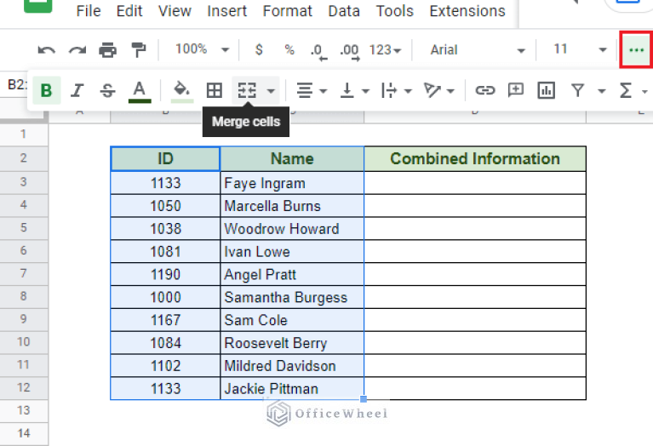Open the 123 more formats dropdown
The width and height of the screenshot is (653, 446).
tap(385, 50)
